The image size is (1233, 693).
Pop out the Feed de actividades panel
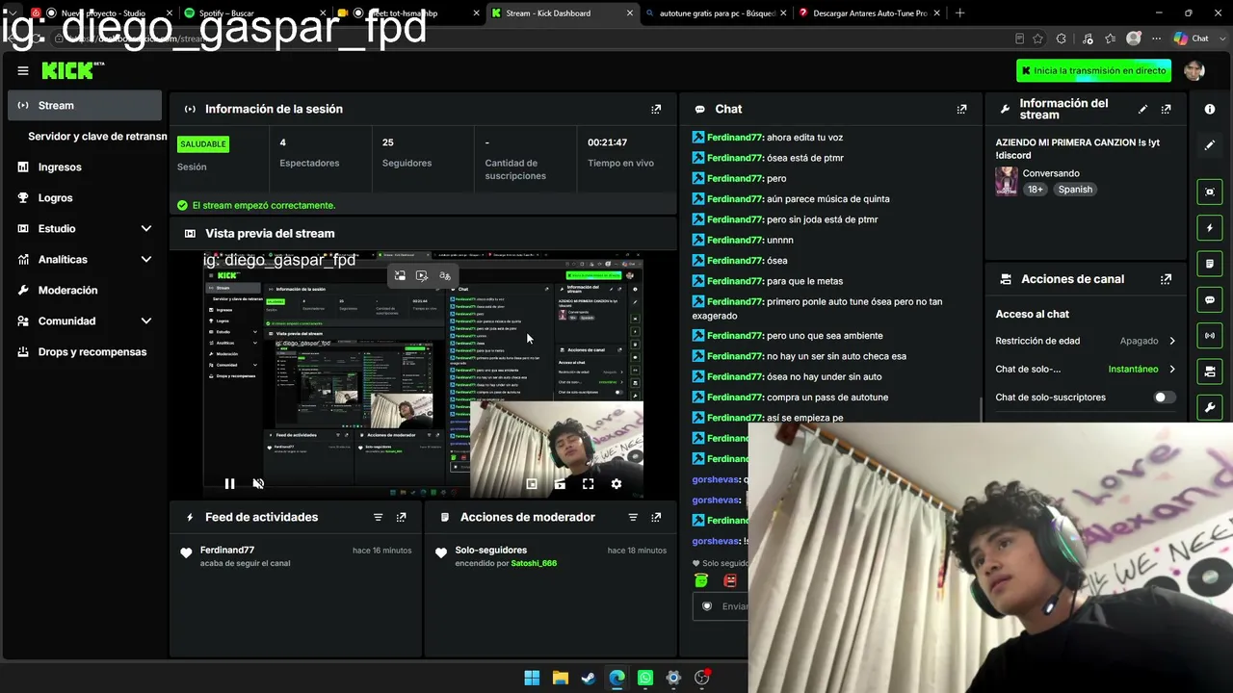[x=402, y=517]
